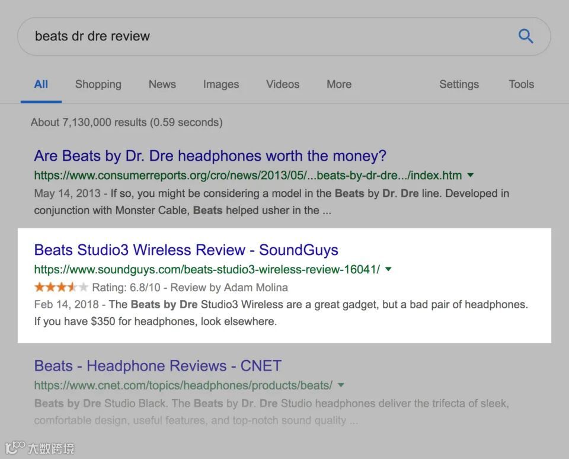Open the Settings menu
The height and width of the screenshot is (459, 569).
click(459, 84)
